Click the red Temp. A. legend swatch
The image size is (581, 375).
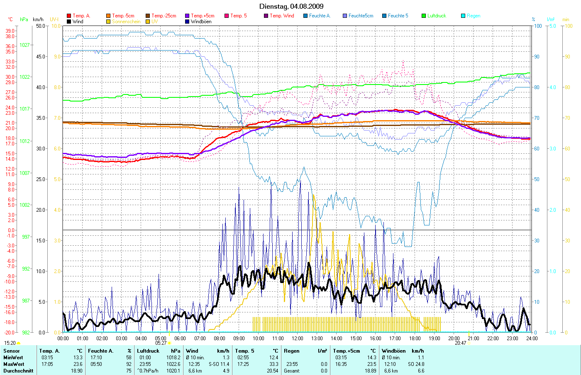pyautogui.click(x=69, y=16)
